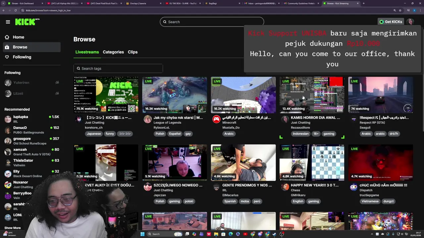Image resolution: width=424 pixels, height=238 pixels.
Task: Go to Home in the sidebar
Action: pyautogui.click(x=32, y=37)
